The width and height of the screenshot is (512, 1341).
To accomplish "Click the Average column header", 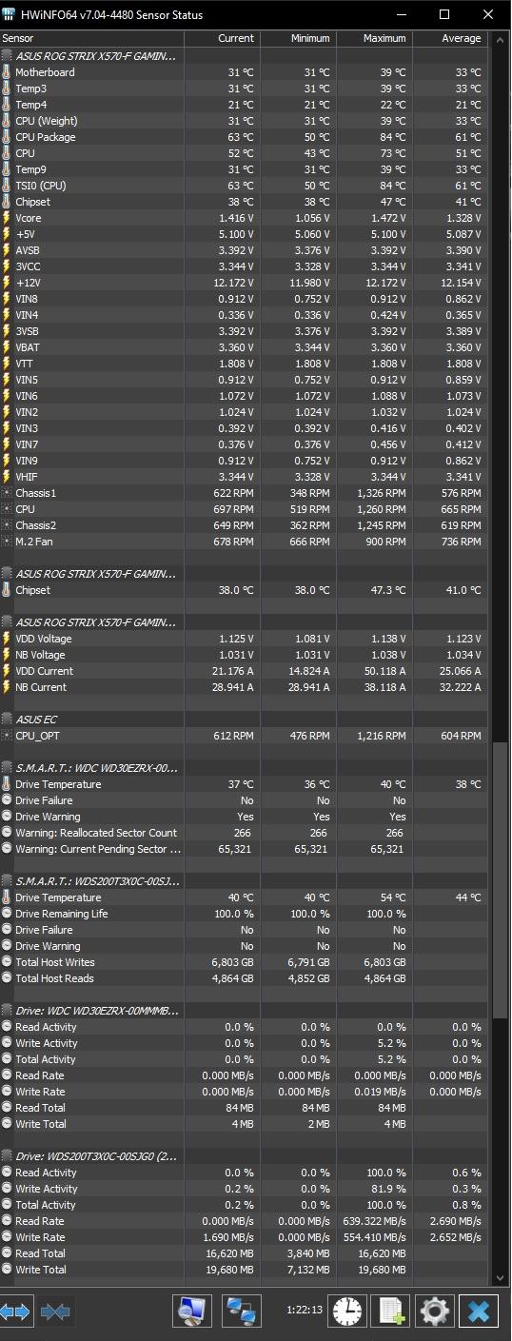I will point(449,39).
